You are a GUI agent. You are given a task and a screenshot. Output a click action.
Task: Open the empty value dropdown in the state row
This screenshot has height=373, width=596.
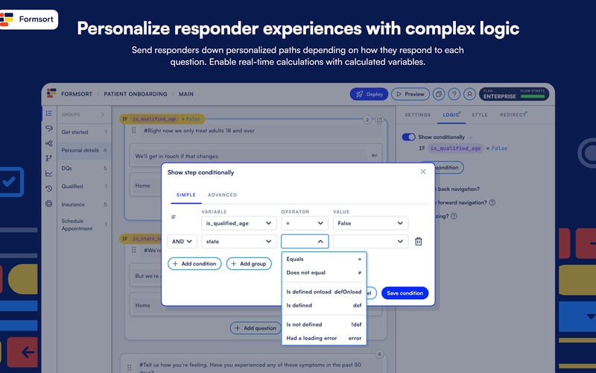[x=370, y=241]
